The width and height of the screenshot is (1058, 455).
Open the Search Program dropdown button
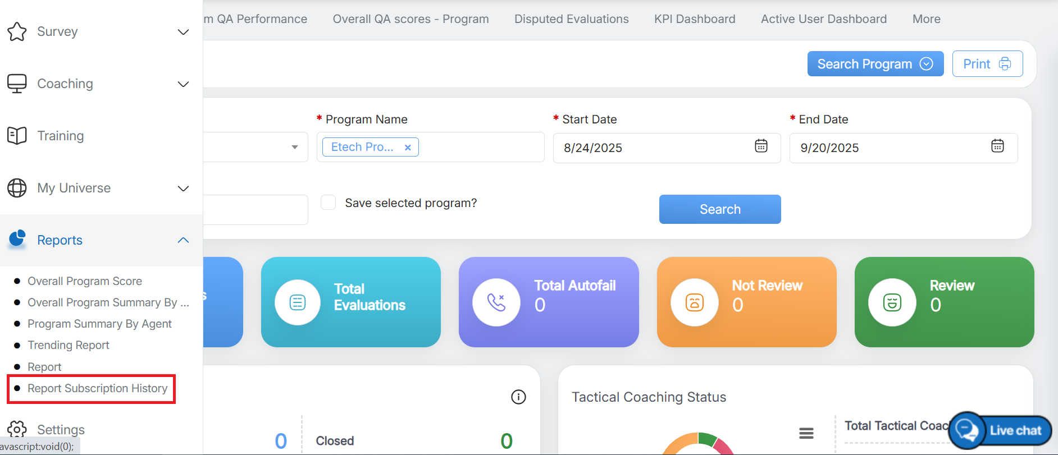(875, 64)
